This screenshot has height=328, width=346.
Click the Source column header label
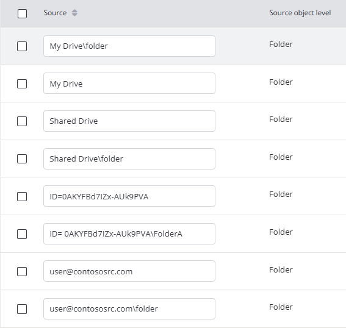tap(55, 13)
